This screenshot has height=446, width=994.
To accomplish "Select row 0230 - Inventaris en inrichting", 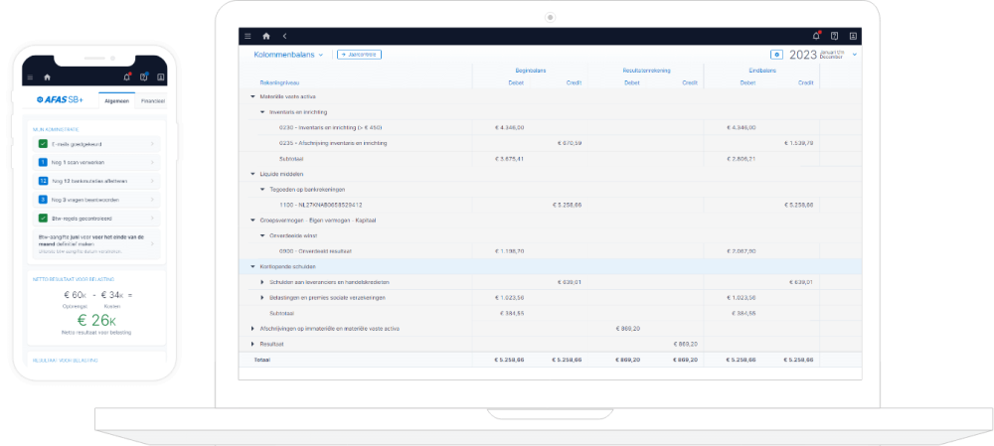I will coord(550,128).
